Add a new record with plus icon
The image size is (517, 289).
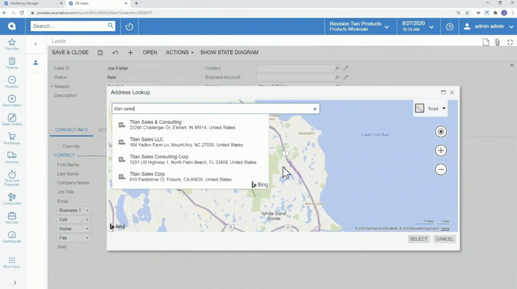coord(130,53)
